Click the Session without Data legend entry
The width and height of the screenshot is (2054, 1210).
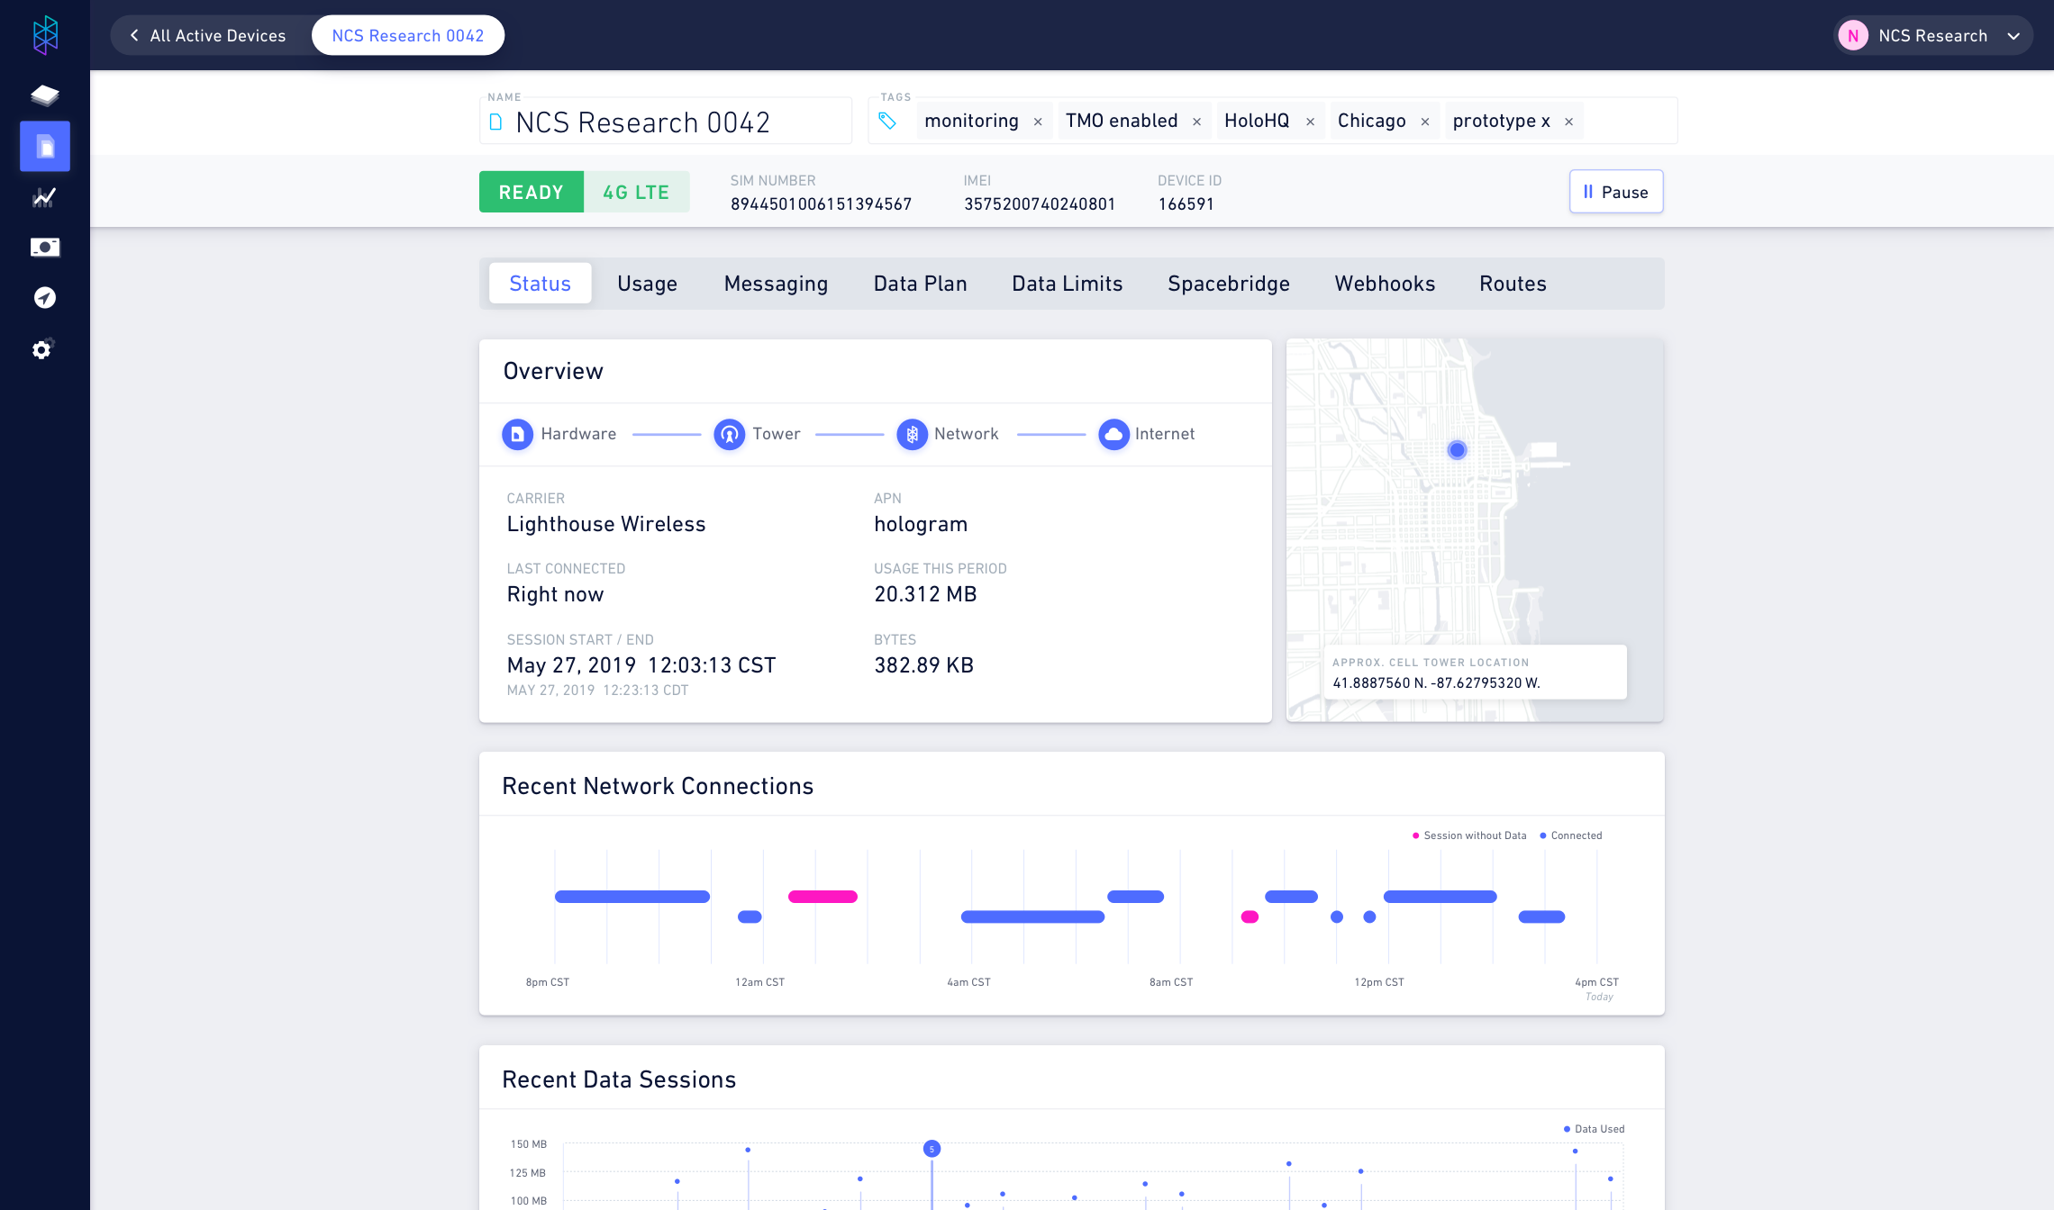1469,835
